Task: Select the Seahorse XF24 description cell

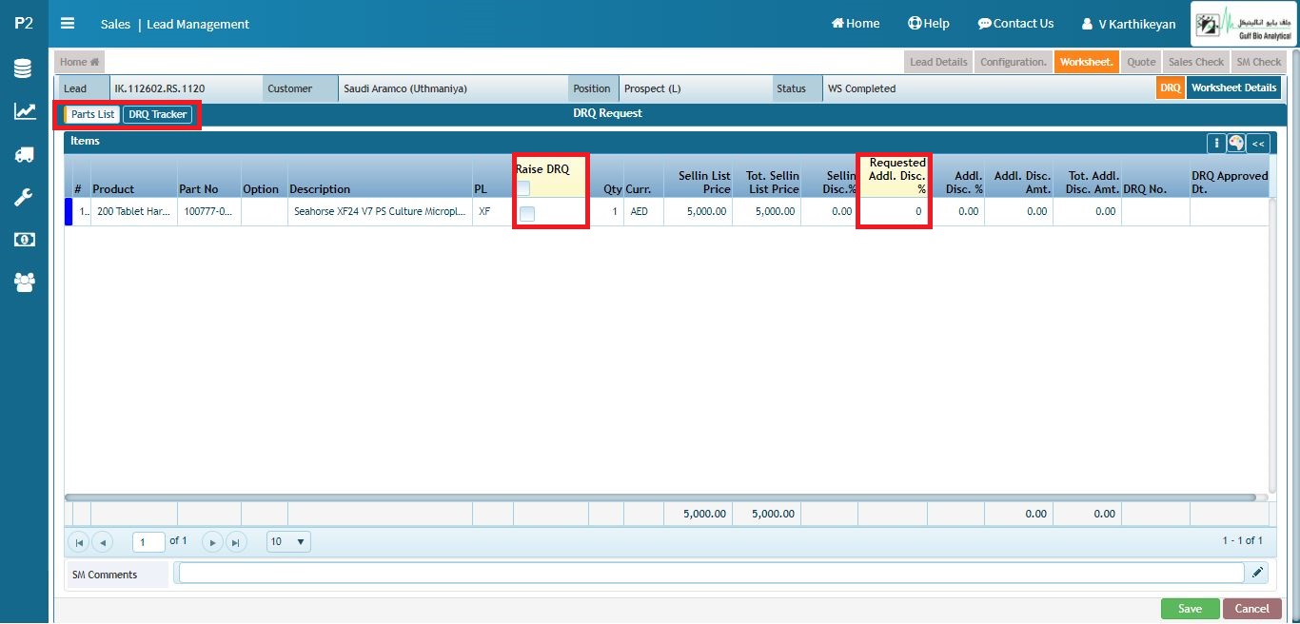Action: click(x=380, y=211)
